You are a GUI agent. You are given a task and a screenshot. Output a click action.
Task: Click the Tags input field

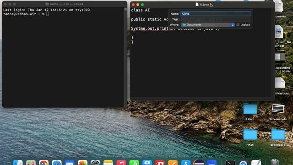coord(216,19)
